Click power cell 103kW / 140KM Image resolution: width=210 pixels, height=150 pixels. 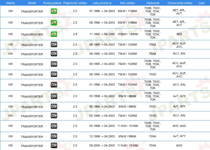[x=128, y=34]
